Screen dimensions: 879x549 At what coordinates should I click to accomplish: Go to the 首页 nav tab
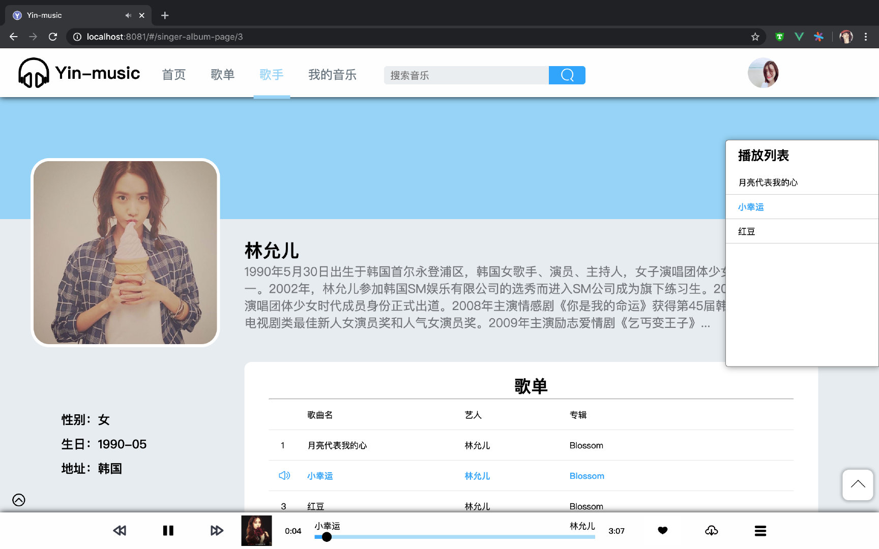tap(174, 75)
